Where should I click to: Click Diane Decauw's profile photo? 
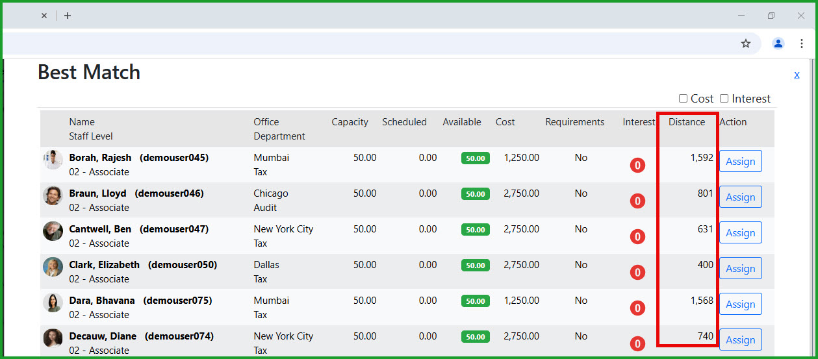53,338
